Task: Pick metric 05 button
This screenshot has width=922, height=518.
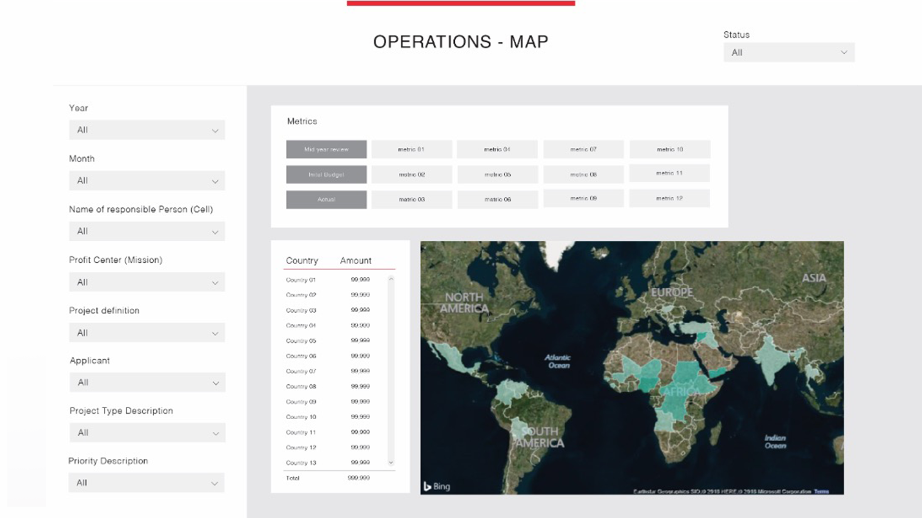Action: pos(497,175)
